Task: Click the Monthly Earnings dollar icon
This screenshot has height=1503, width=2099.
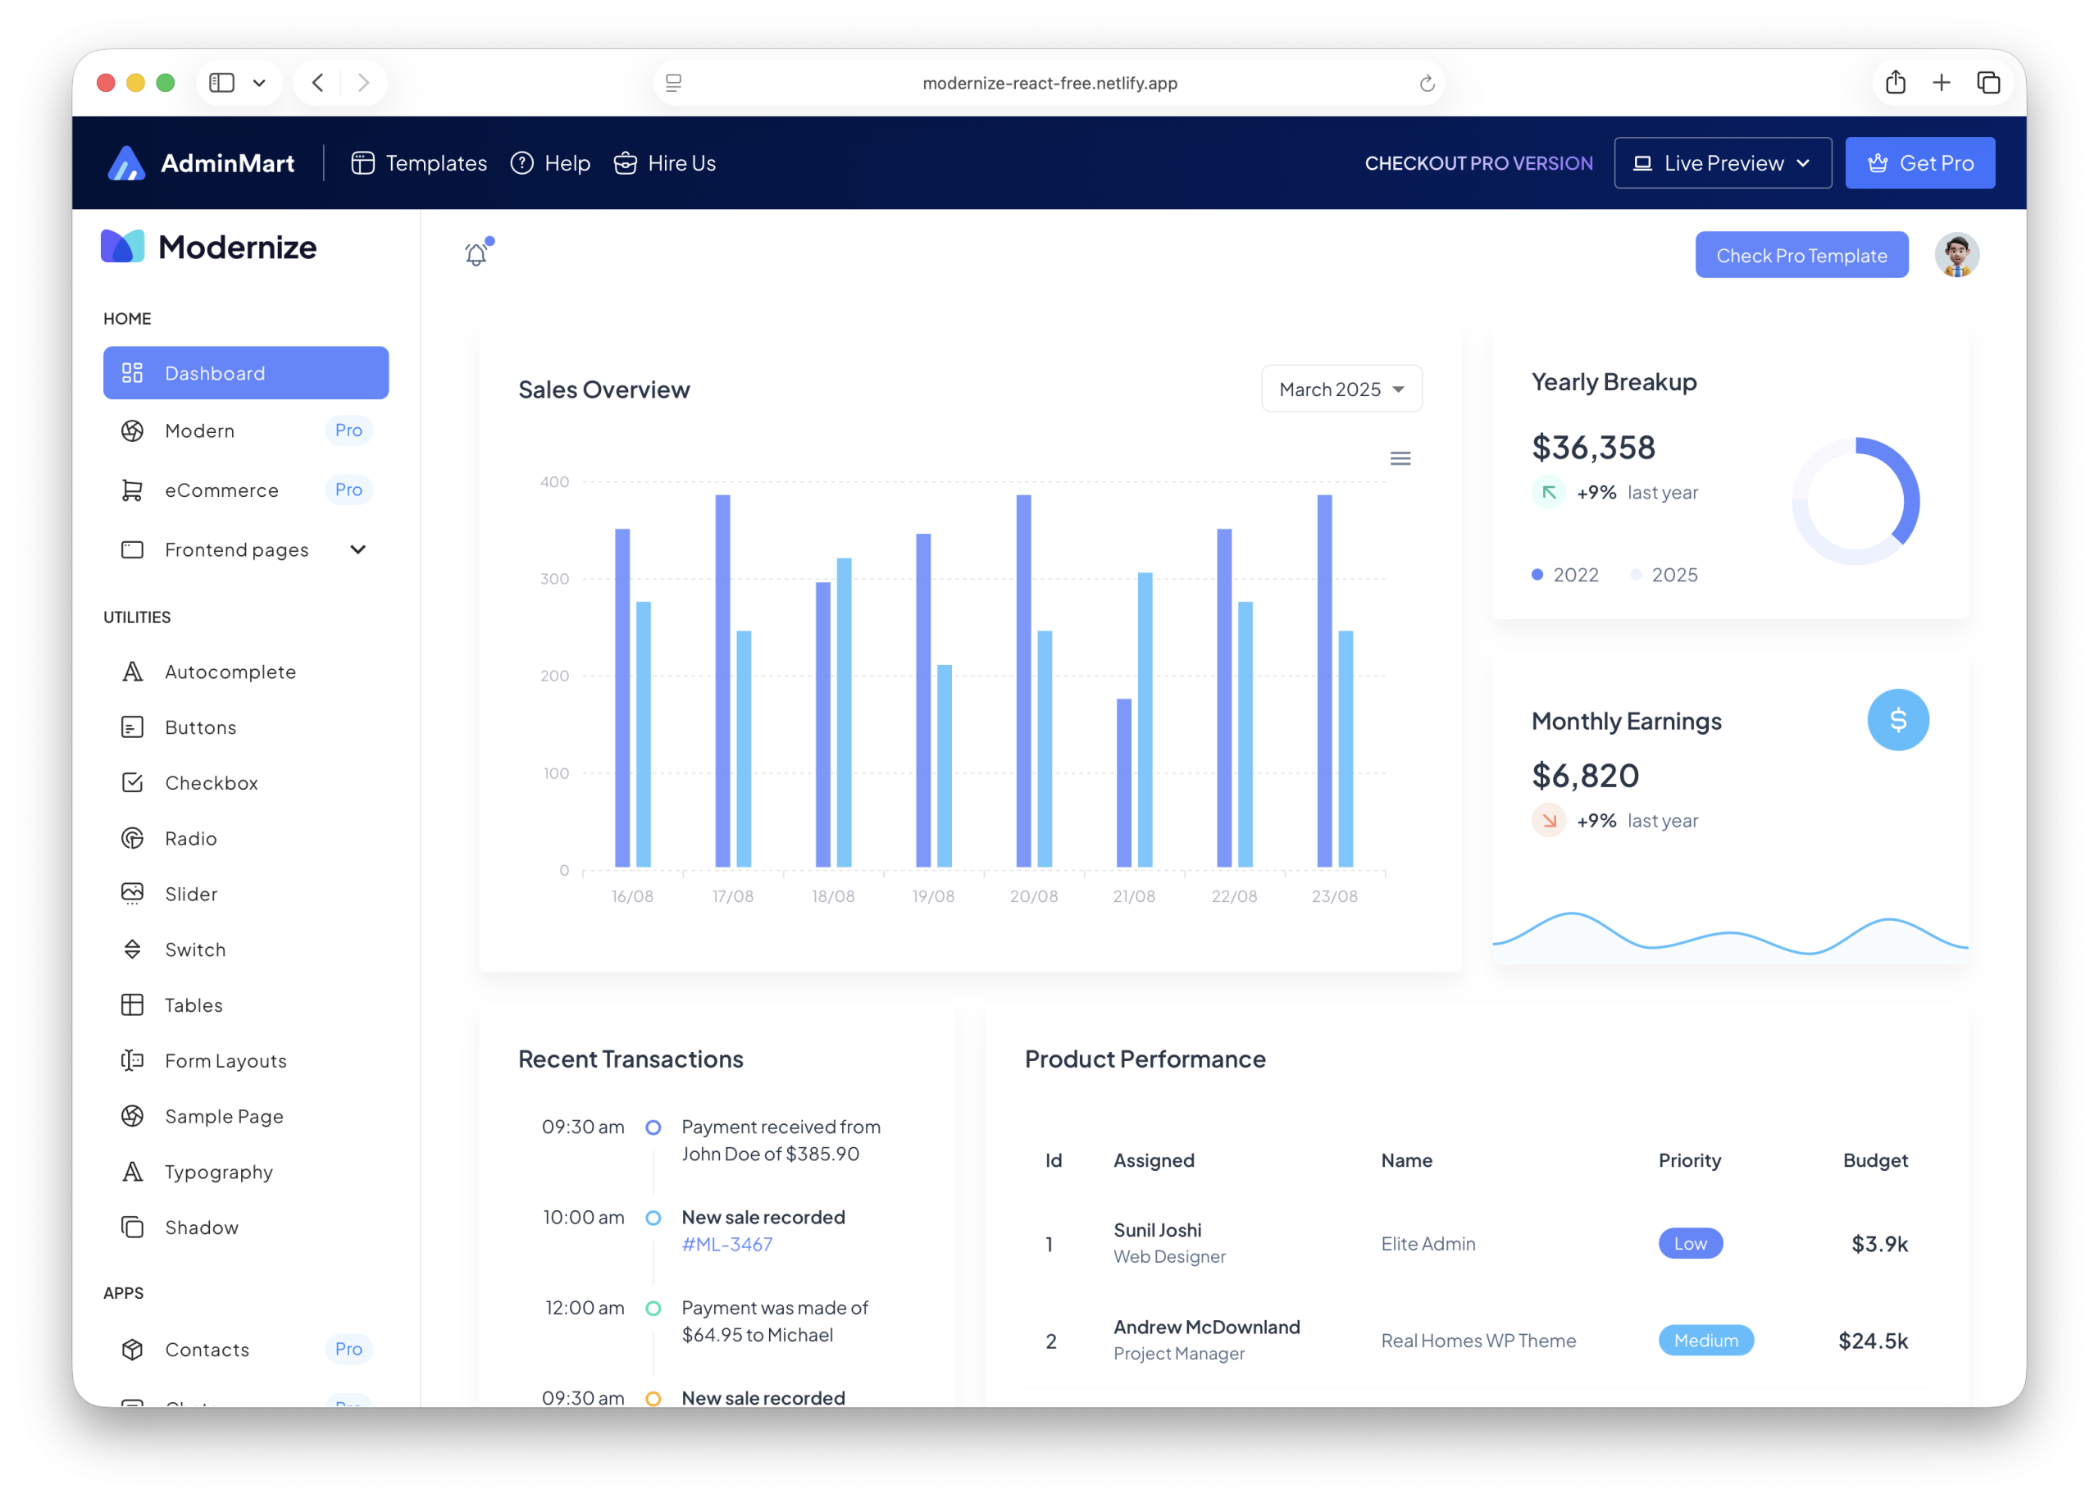Action: [x=1899, y=720]
